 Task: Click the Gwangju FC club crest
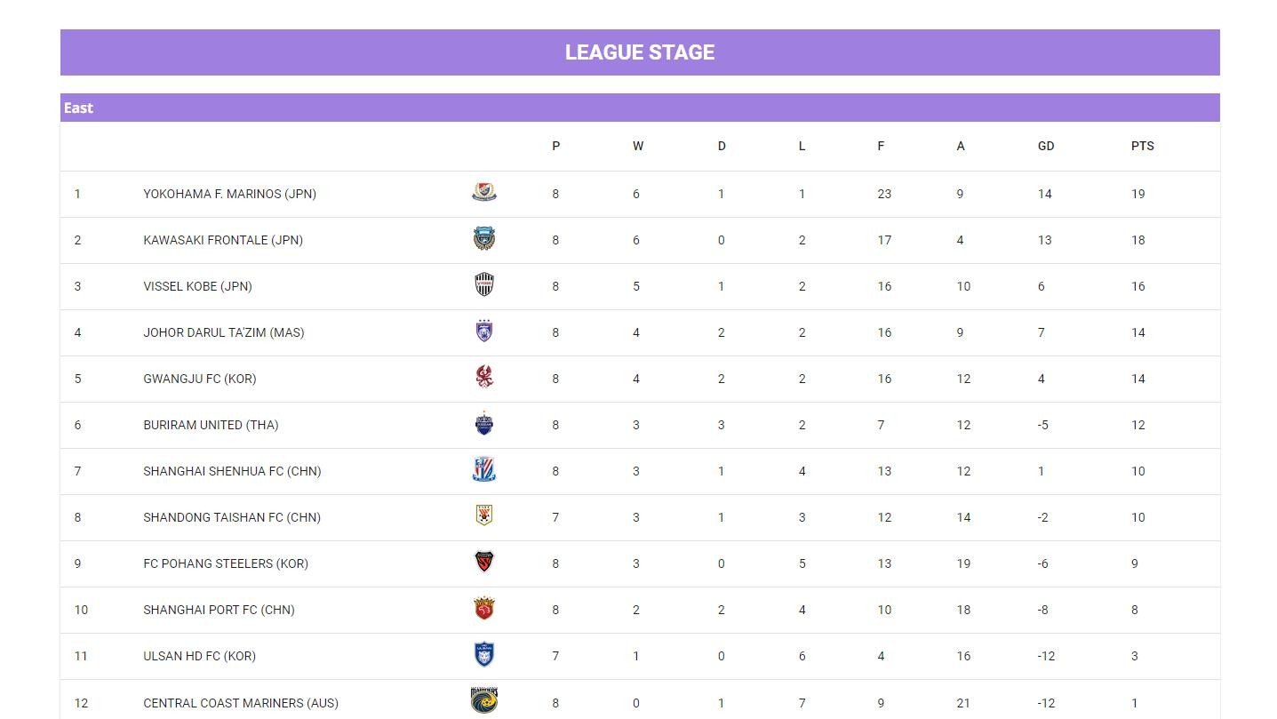tap(484, 378)
